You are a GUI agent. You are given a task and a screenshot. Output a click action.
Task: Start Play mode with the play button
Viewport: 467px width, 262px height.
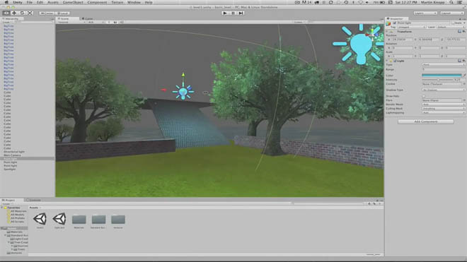pos(225,13)
